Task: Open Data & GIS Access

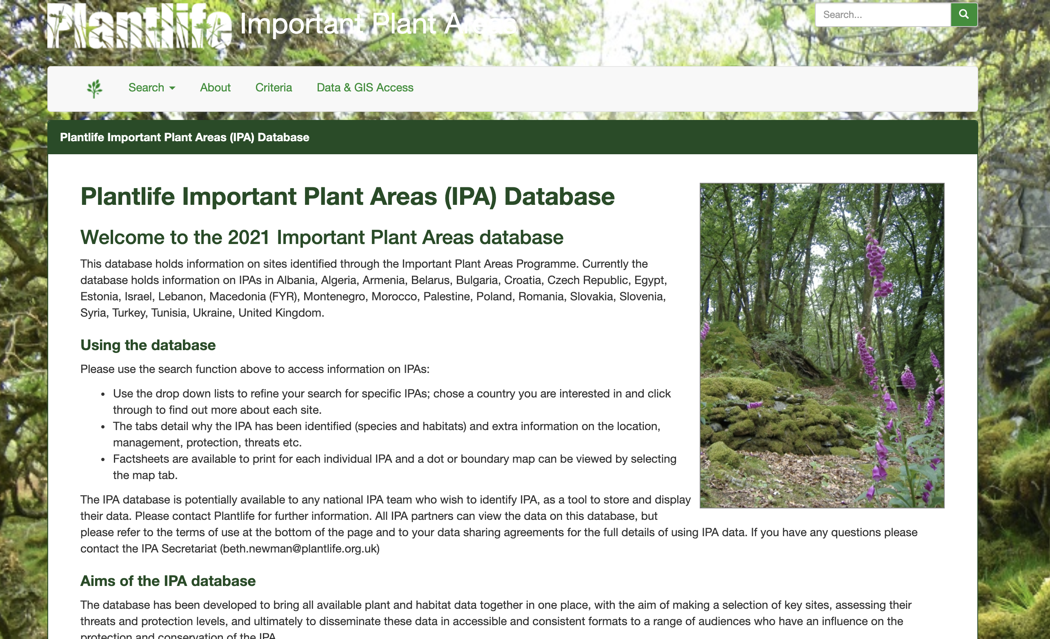Action: click(x=365, y=88)
